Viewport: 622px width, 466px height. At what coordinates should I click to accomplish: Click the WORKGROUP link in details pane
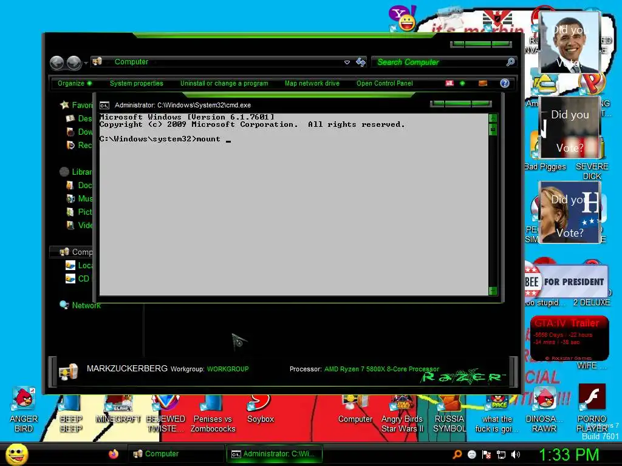coord(228,369)
